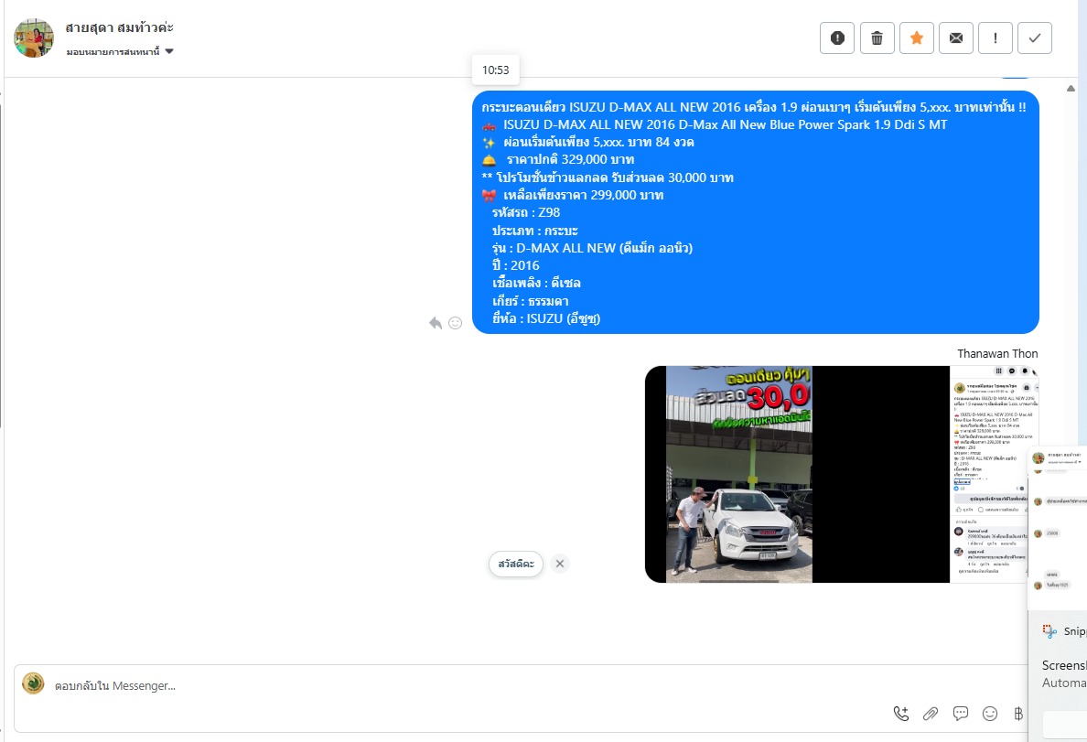Mark conversation unread with the envelope icon

coord(956,38)
